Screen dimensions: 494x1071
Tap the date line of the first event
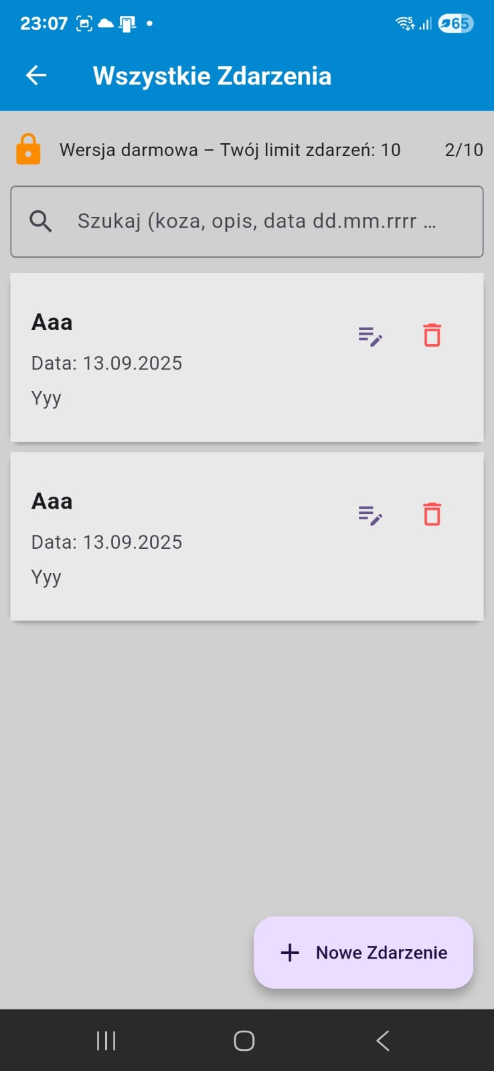pyautogui.click(x=107, y=363)
